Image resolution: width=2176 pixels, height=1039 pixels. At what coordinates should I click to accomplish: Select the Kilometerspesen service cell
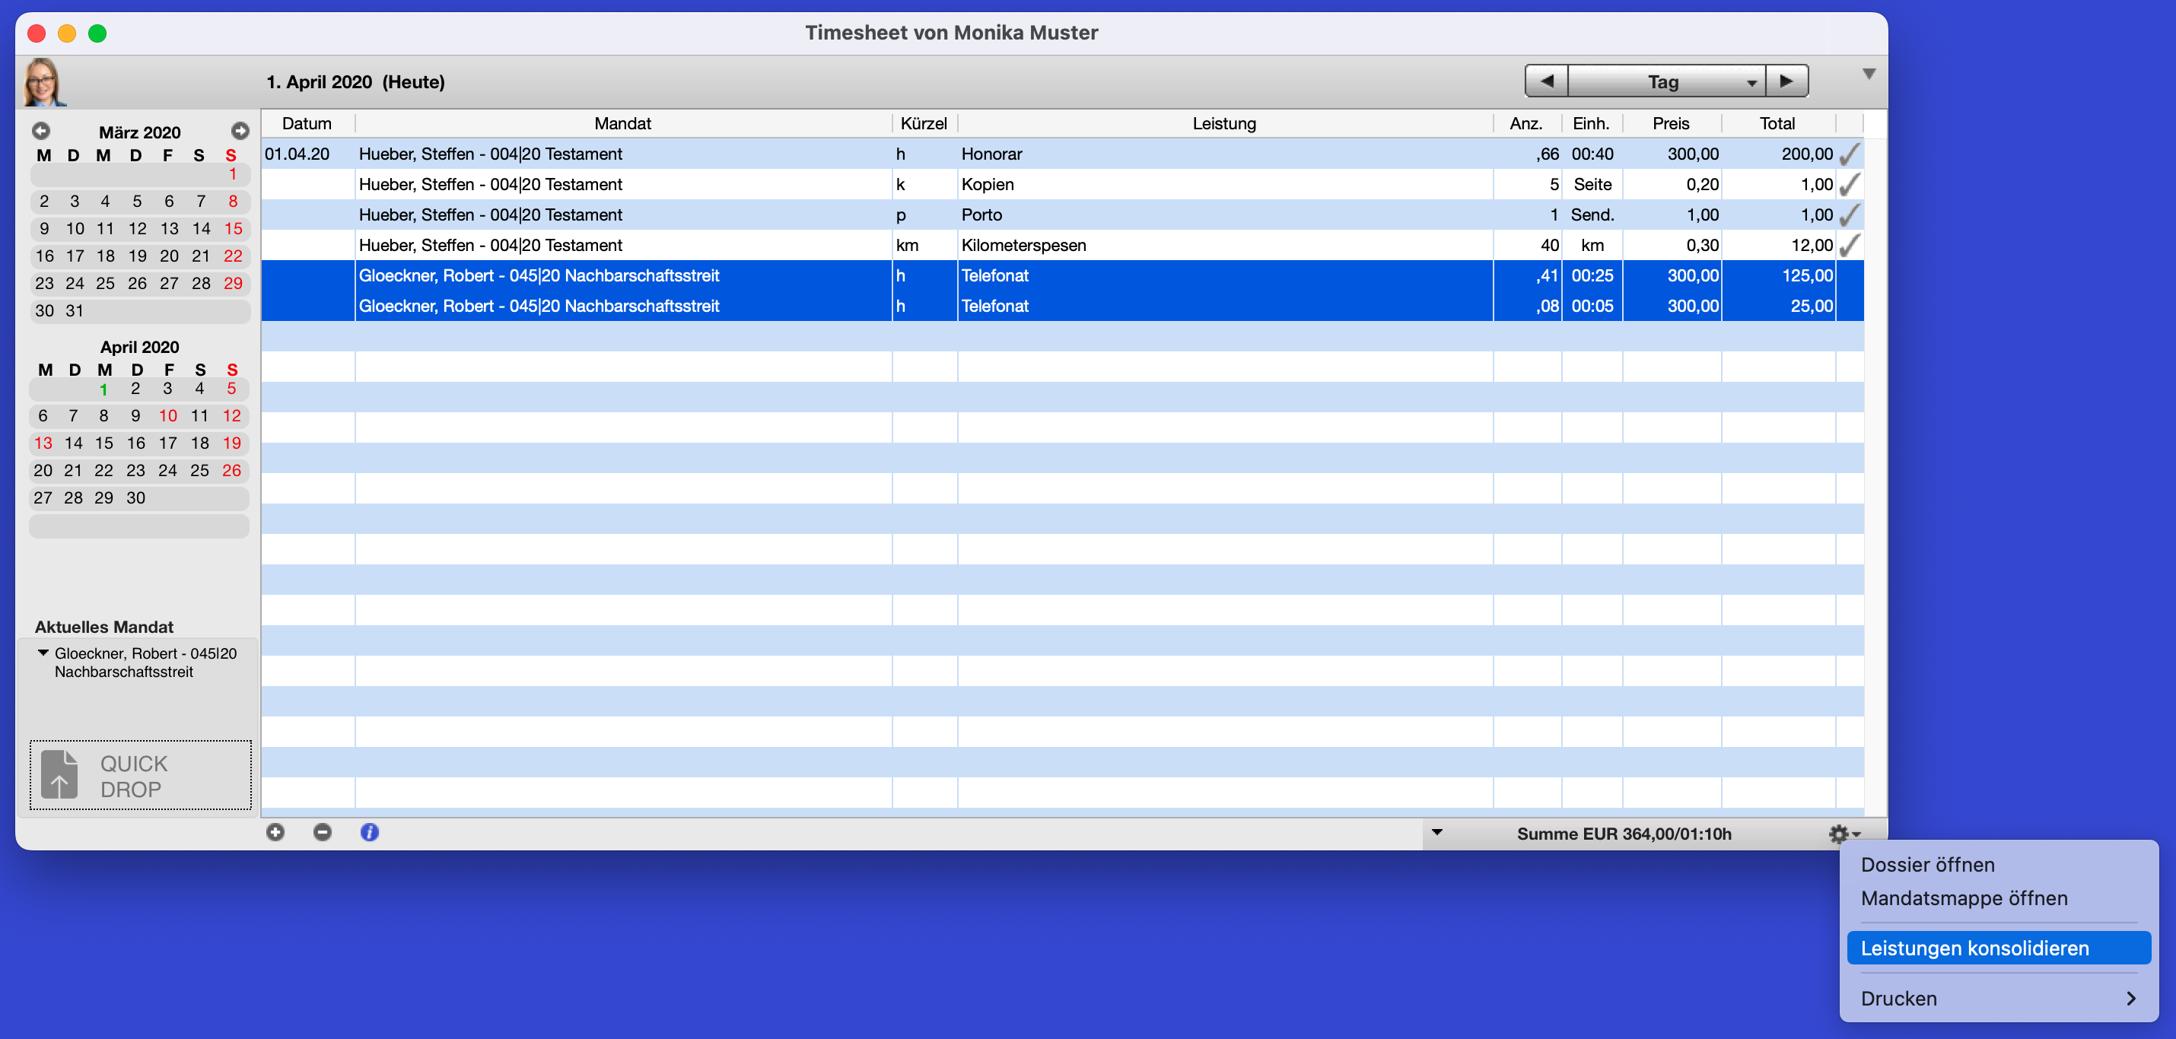[x=1225, y=245]
